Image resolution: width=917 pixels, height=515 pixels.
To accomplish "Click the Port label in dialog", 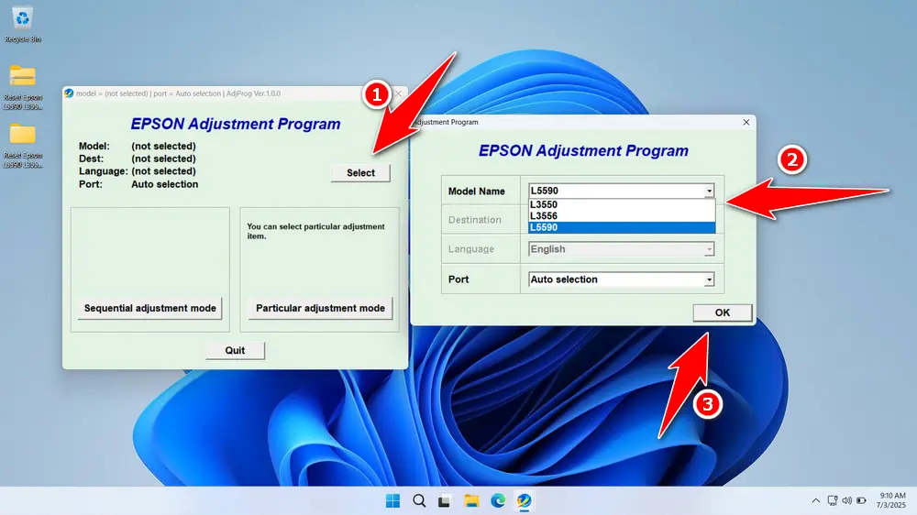I will click(458, 279).
